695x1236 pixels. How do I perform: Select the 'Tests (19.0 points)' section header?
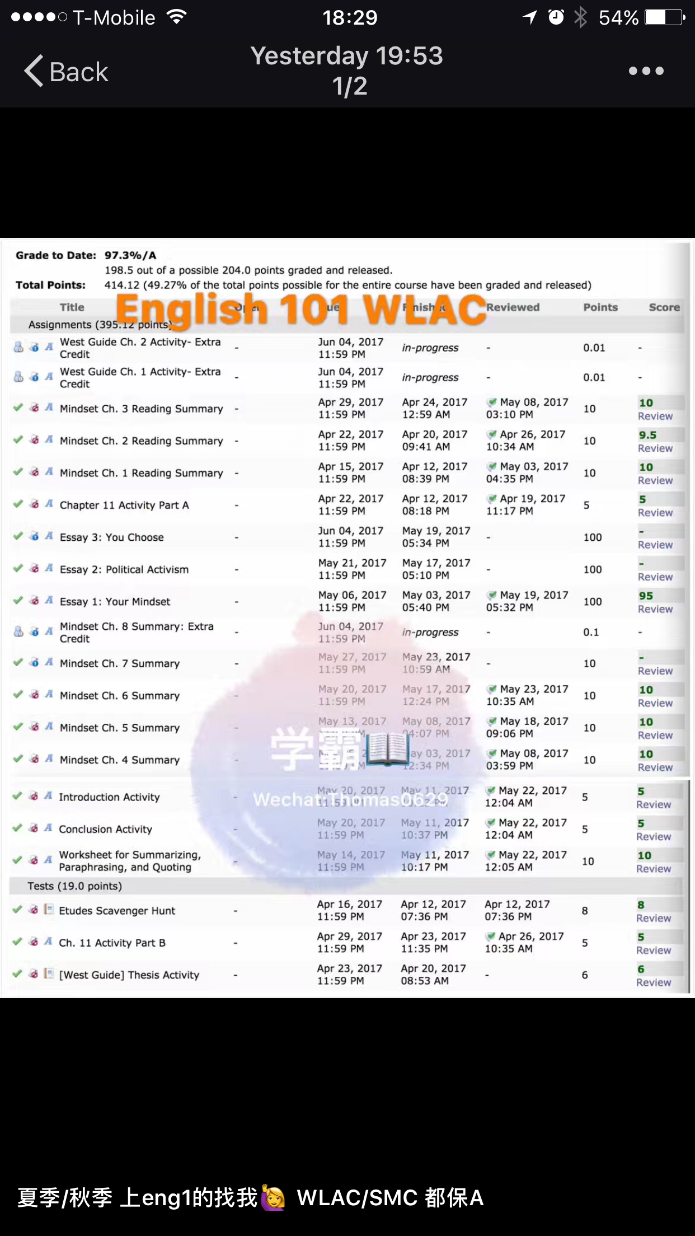coord(347,886)
